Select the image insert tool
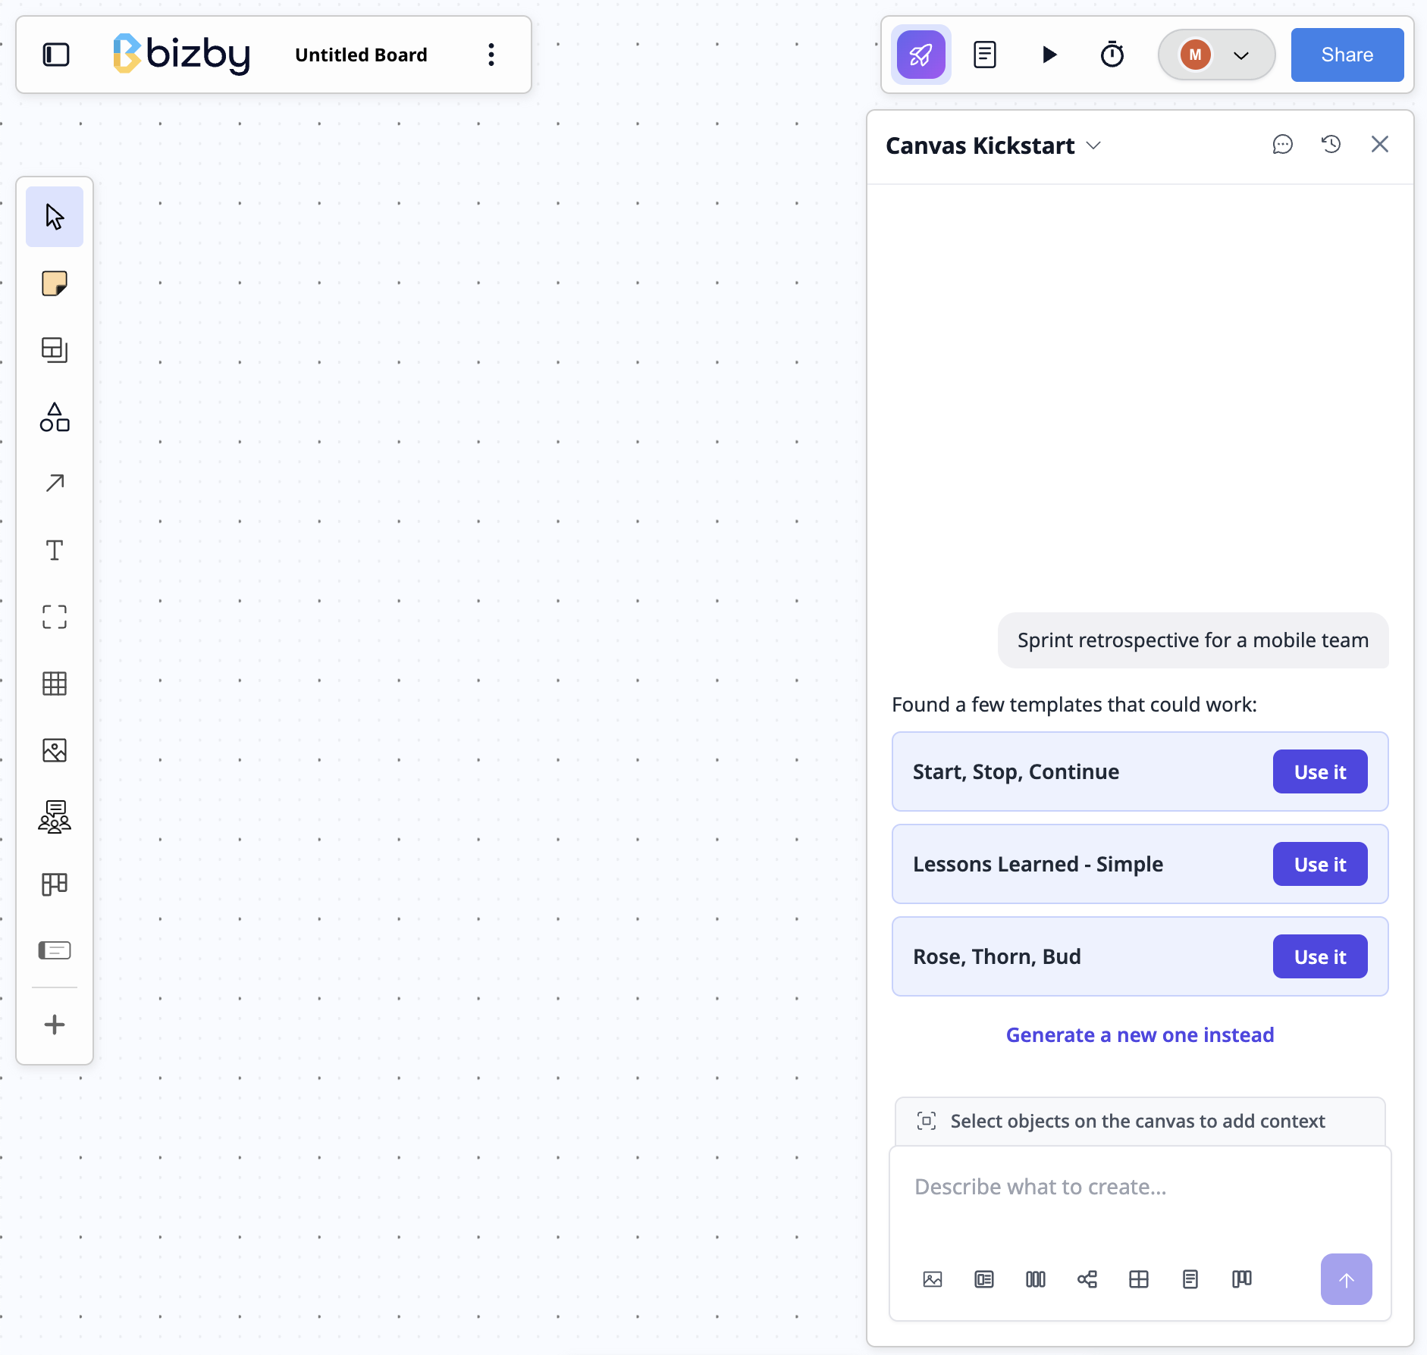The image size is (1427, 1355). tap(55, 750)
